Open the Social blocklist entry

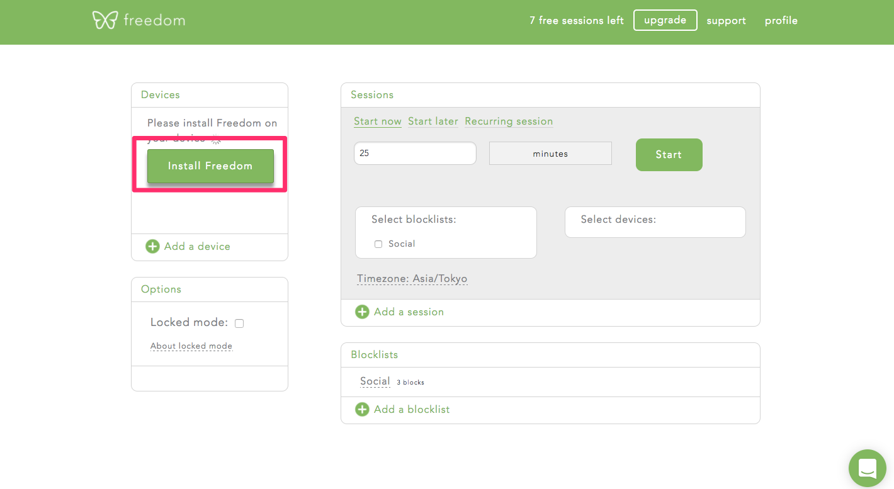(375, 381)
